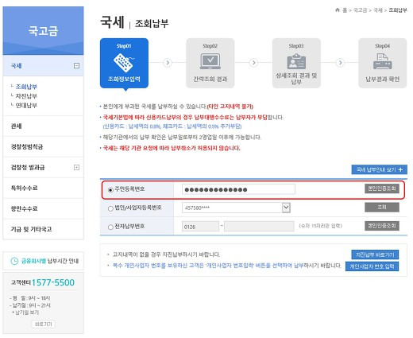Image resolution: width=413 pixels, height=338 pixels.
Task: Select the 전자납부번호 radio button
Action: [x=110, y=227]
